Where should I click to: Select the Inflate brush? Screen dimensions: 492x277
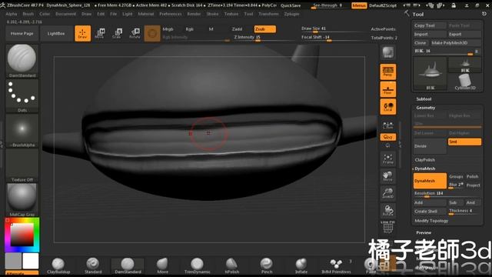[x=301, y=265]
